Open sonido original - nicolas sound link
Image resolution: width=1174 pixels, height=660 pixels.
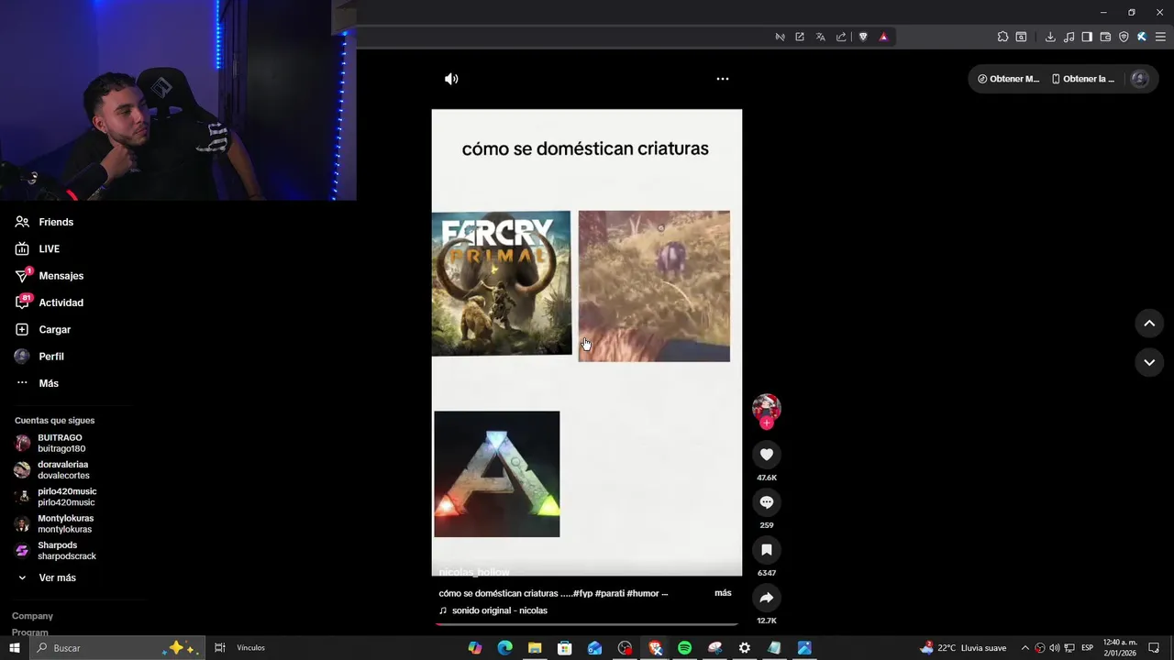point(493,610)
